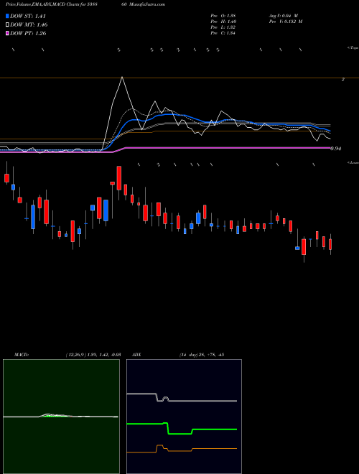359x474 pixels.
Task: Open the dark blue ADX indicator panel
Action: (x=184, y=417)
